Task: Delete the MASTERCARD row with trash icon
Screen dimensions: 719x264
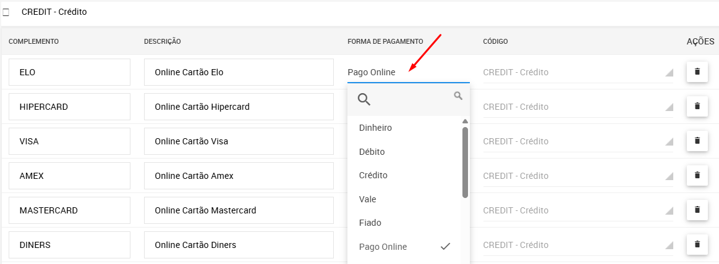Action: coord(697,210)
